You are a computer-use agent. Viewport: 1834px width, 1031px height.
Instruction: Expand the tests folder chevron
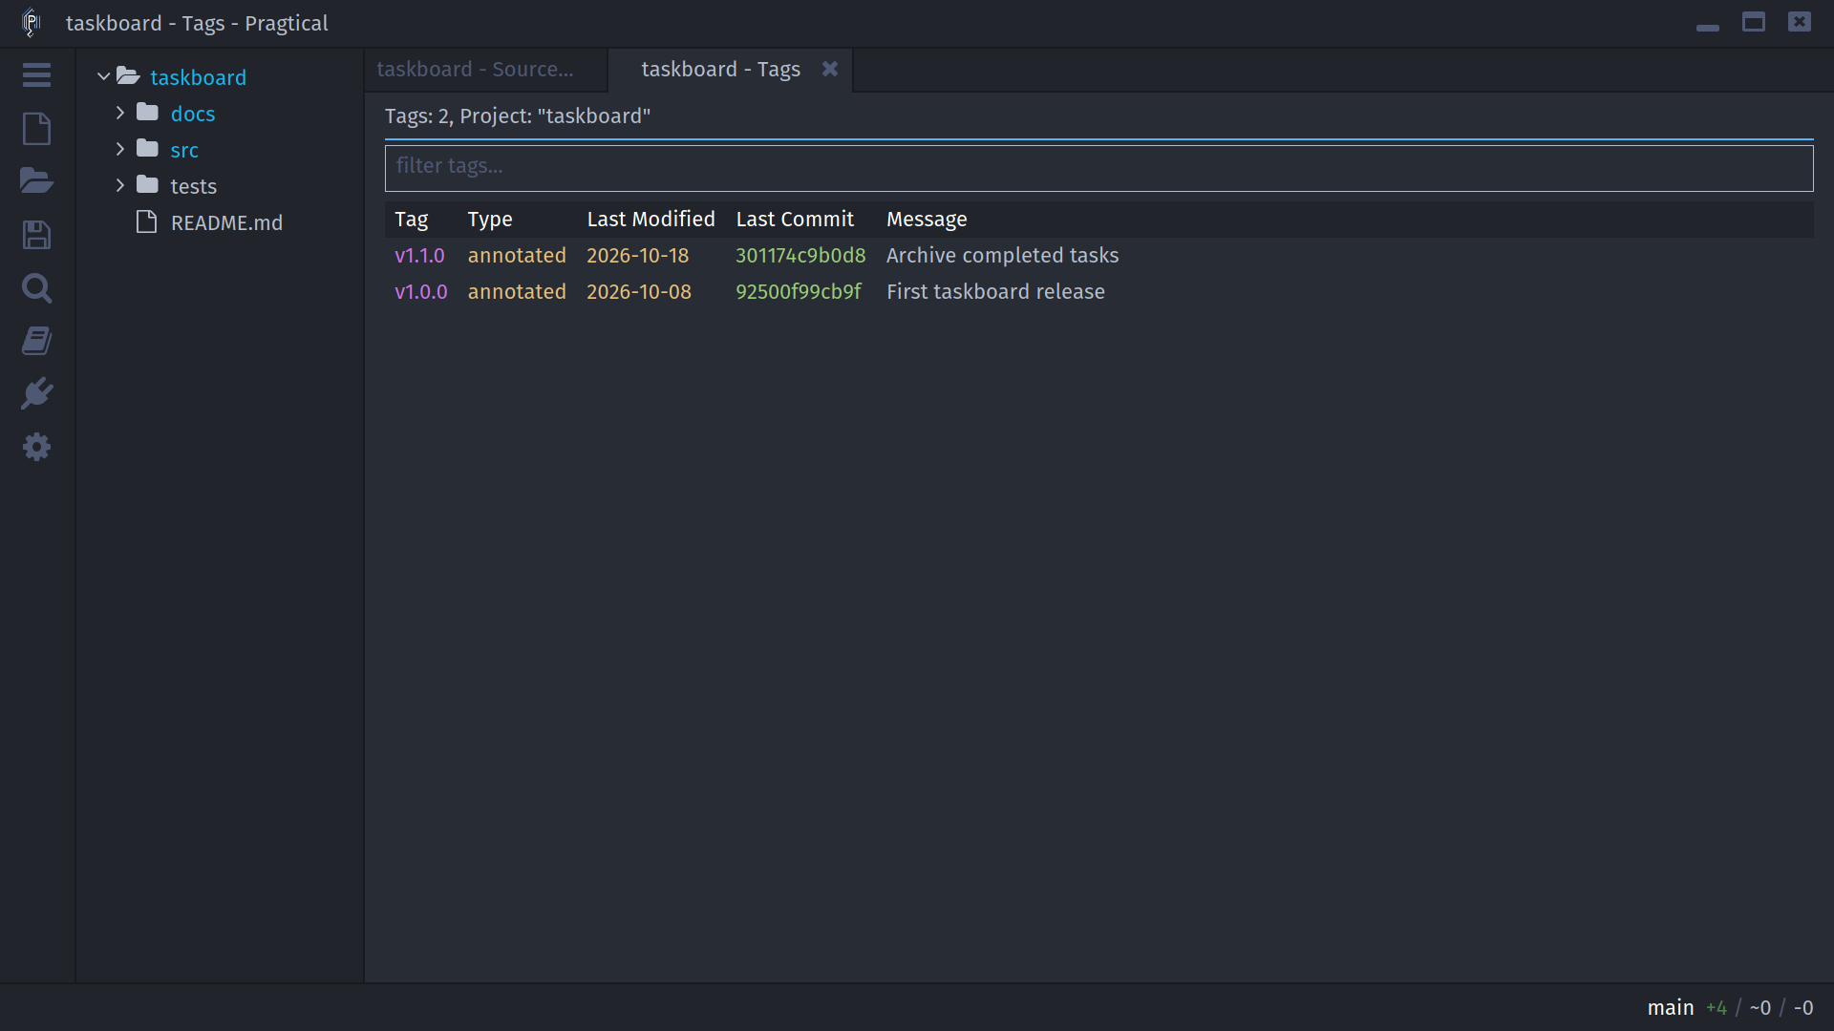pyautogui.click(x=120, y=185)
